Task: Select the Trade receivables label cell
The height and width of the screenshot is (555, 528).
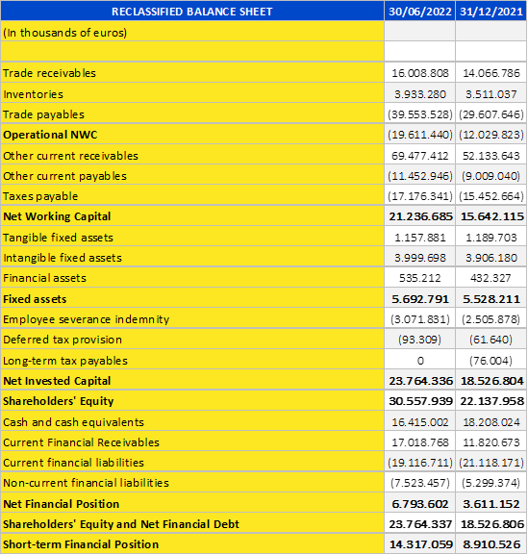Action: click(192, 73)
